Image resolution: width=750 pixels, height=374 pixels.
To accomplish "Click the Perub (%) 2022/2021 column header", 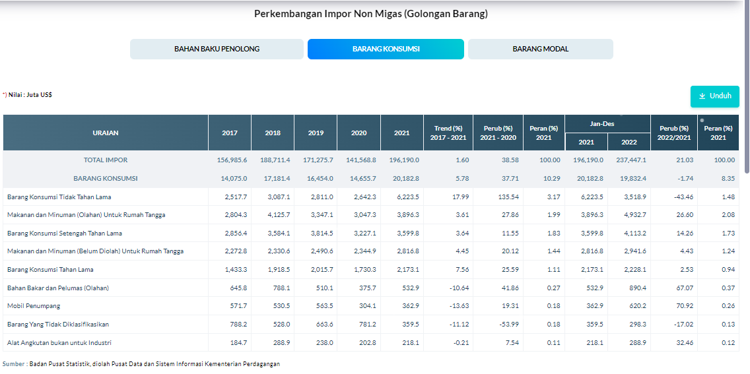I will click(x=674, y=133).
